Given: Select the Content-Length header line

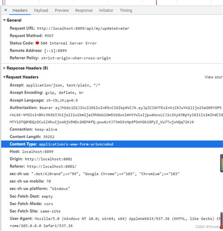Looking at the screenshot, I should 32,137.
